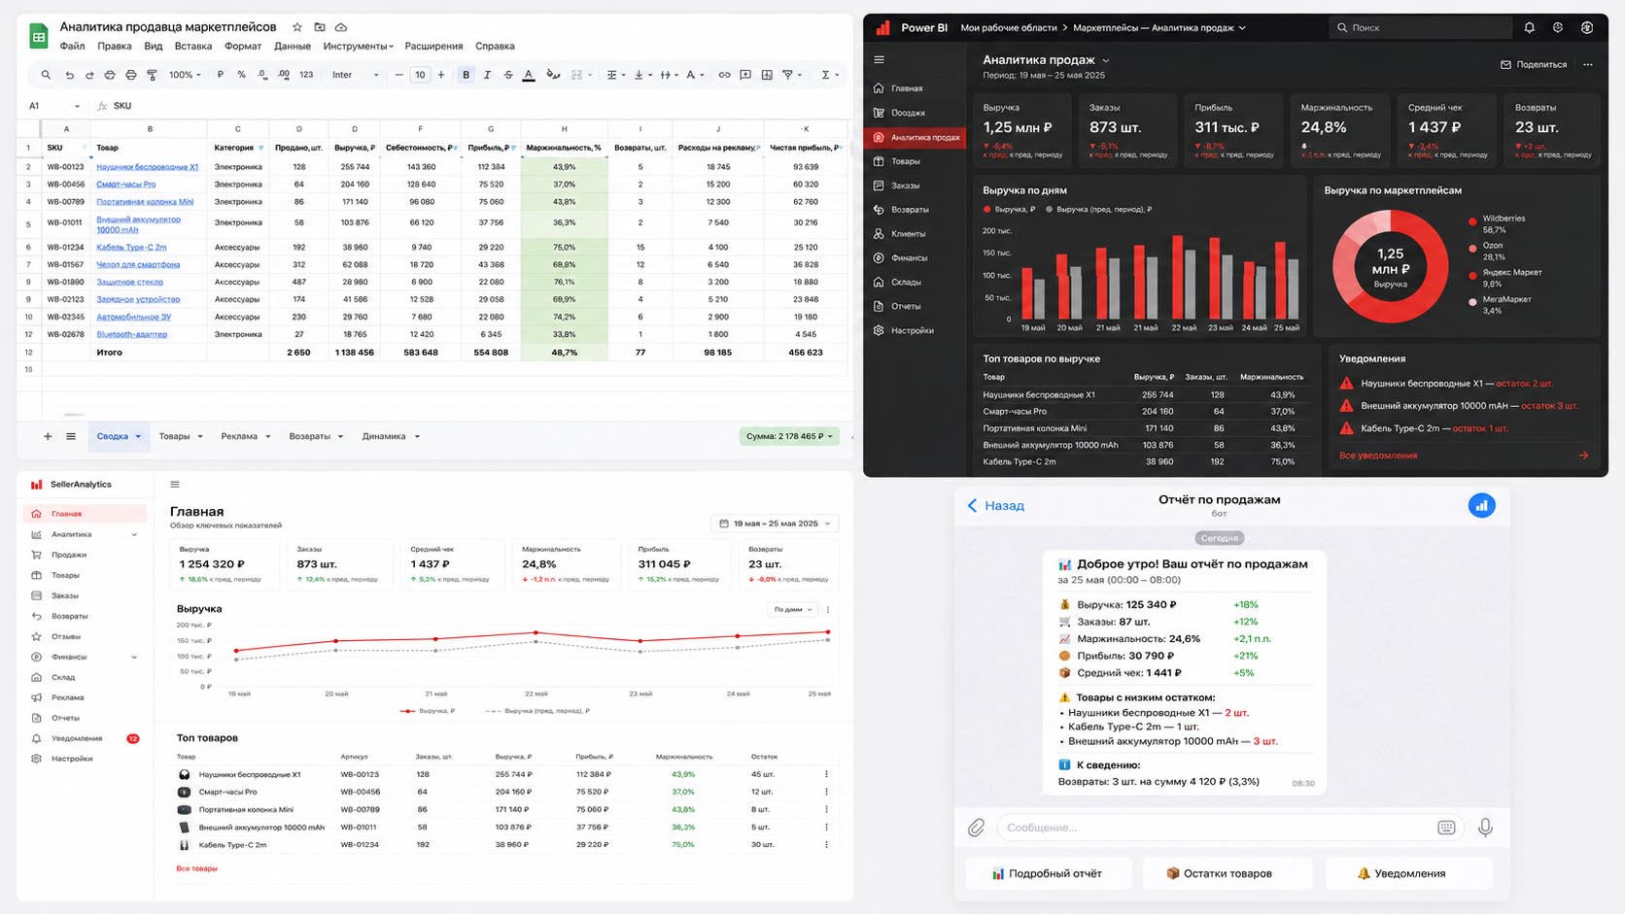1625x914 pixels.
Task: Click the Уведомления bot button in the chat
Action: 1409,873
